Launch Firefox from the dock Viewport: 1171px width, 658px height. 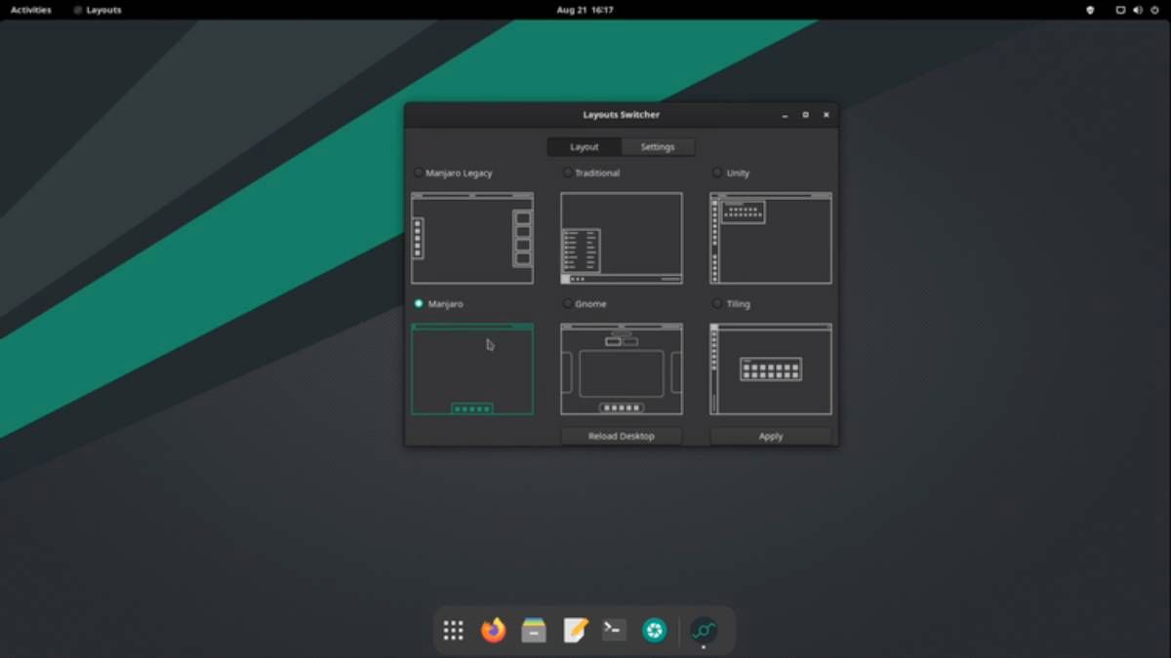(494, 631)
